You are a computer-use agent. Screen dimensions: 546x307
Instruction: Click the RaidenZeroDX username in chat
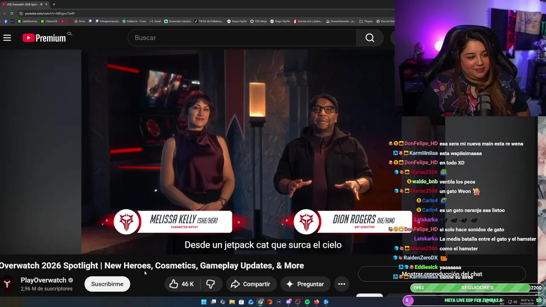point(421,258)
